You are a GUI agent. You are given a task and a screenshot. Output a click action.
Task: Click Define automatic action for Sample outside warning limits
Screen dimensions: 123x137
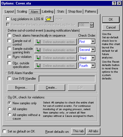click(x=56, y=50)
